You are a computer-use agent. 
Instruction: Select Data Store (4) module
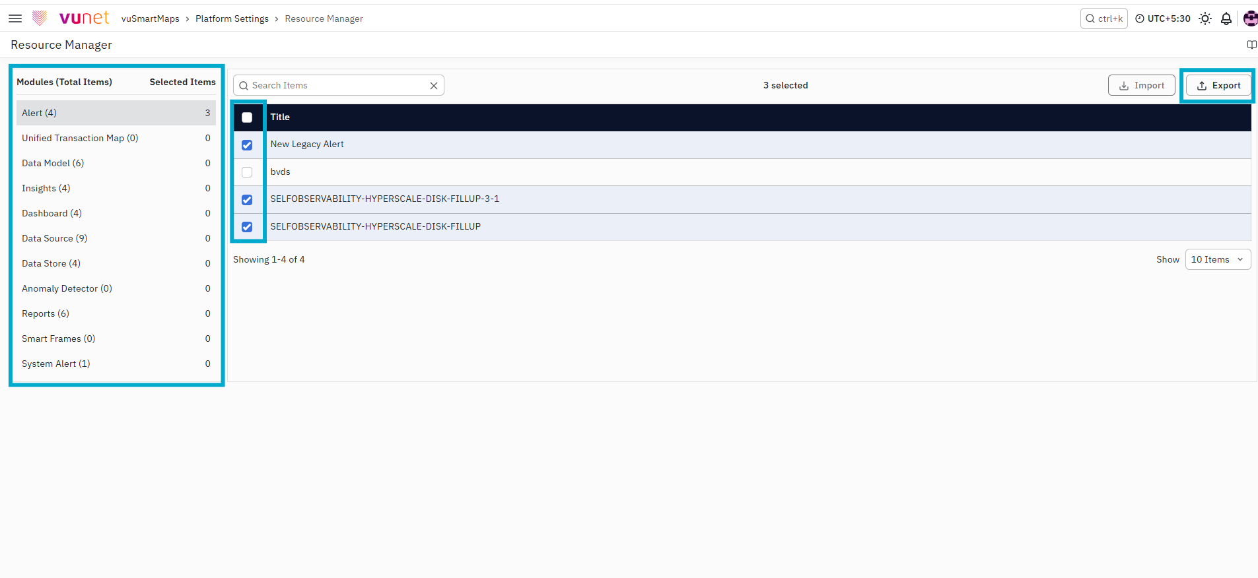(x=116, y=263)
